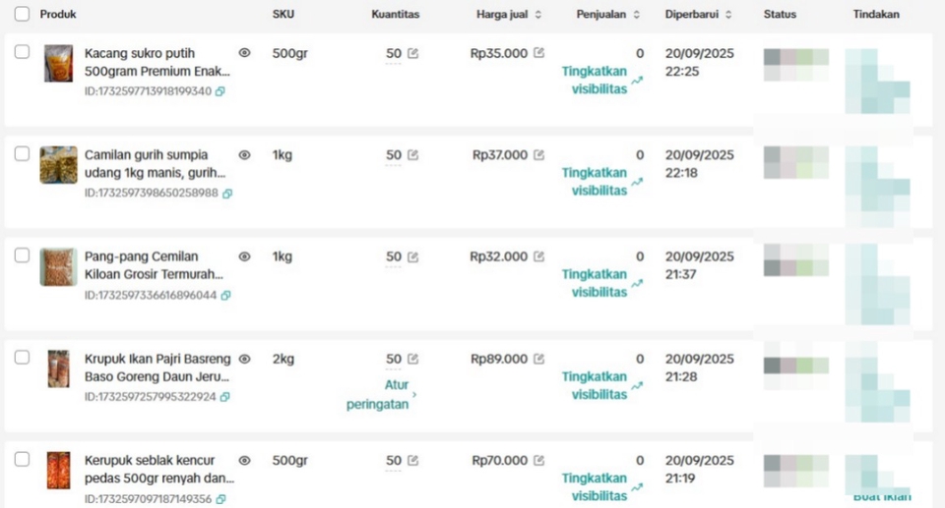Check the Krupuk Ikan Pajri row checkbox

(x=22, y=358)
